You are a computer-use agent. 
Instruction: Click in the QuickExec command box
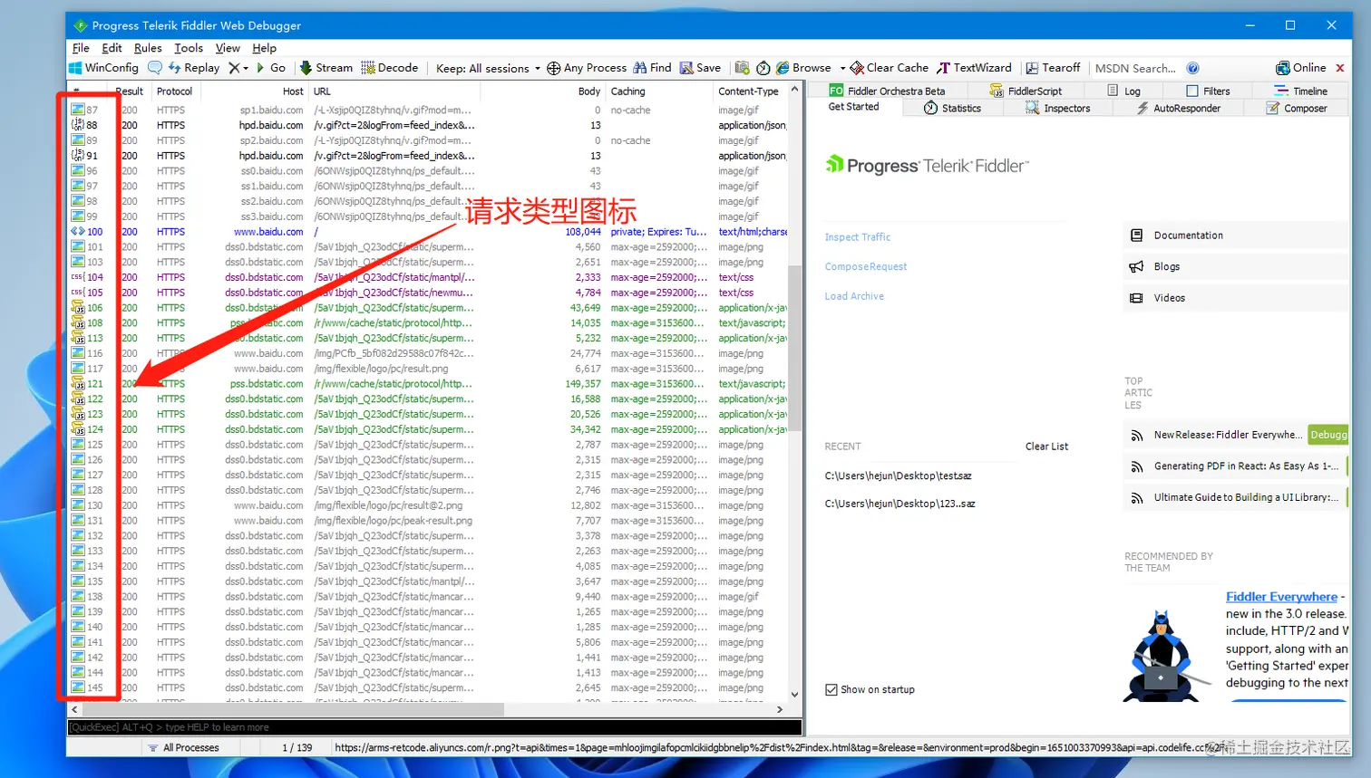(x=435, y=727)
